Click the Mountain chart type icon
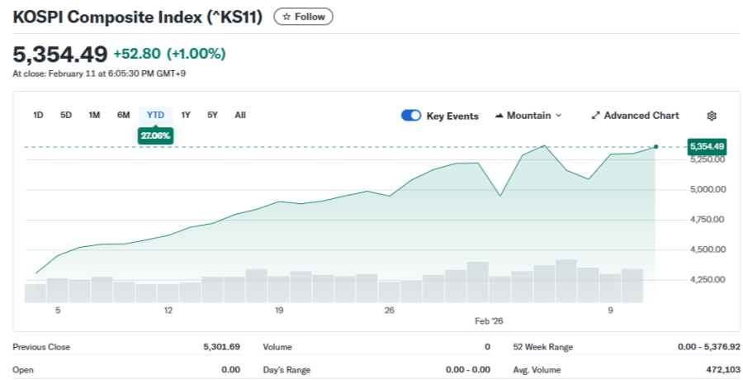 (499, 116)
